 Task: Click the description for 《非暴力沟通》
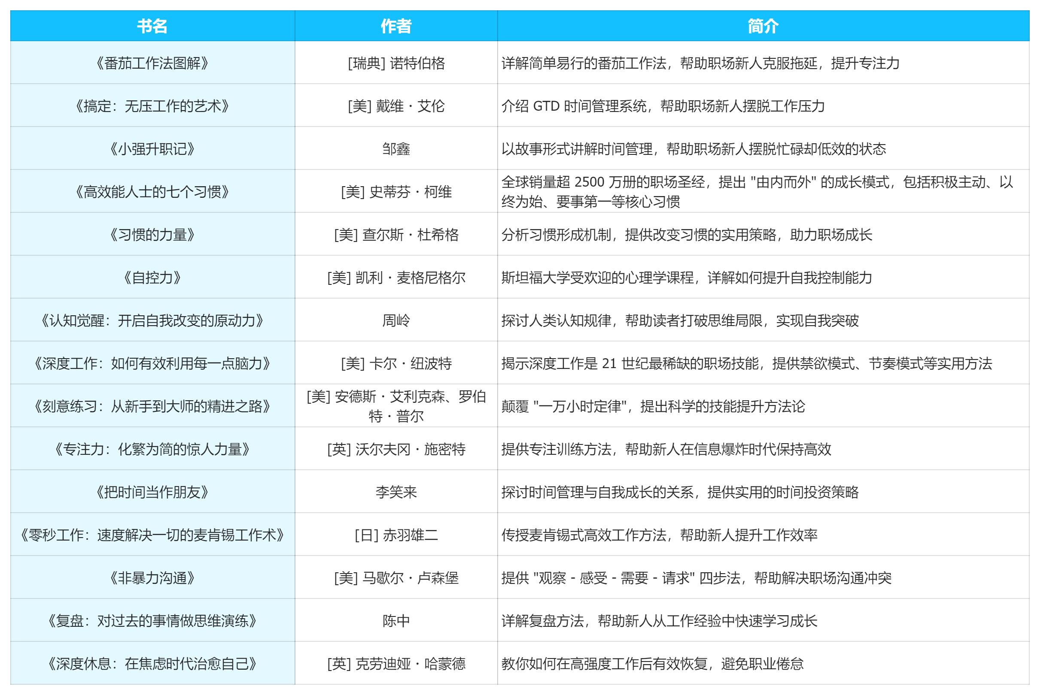tap(697, 578)
